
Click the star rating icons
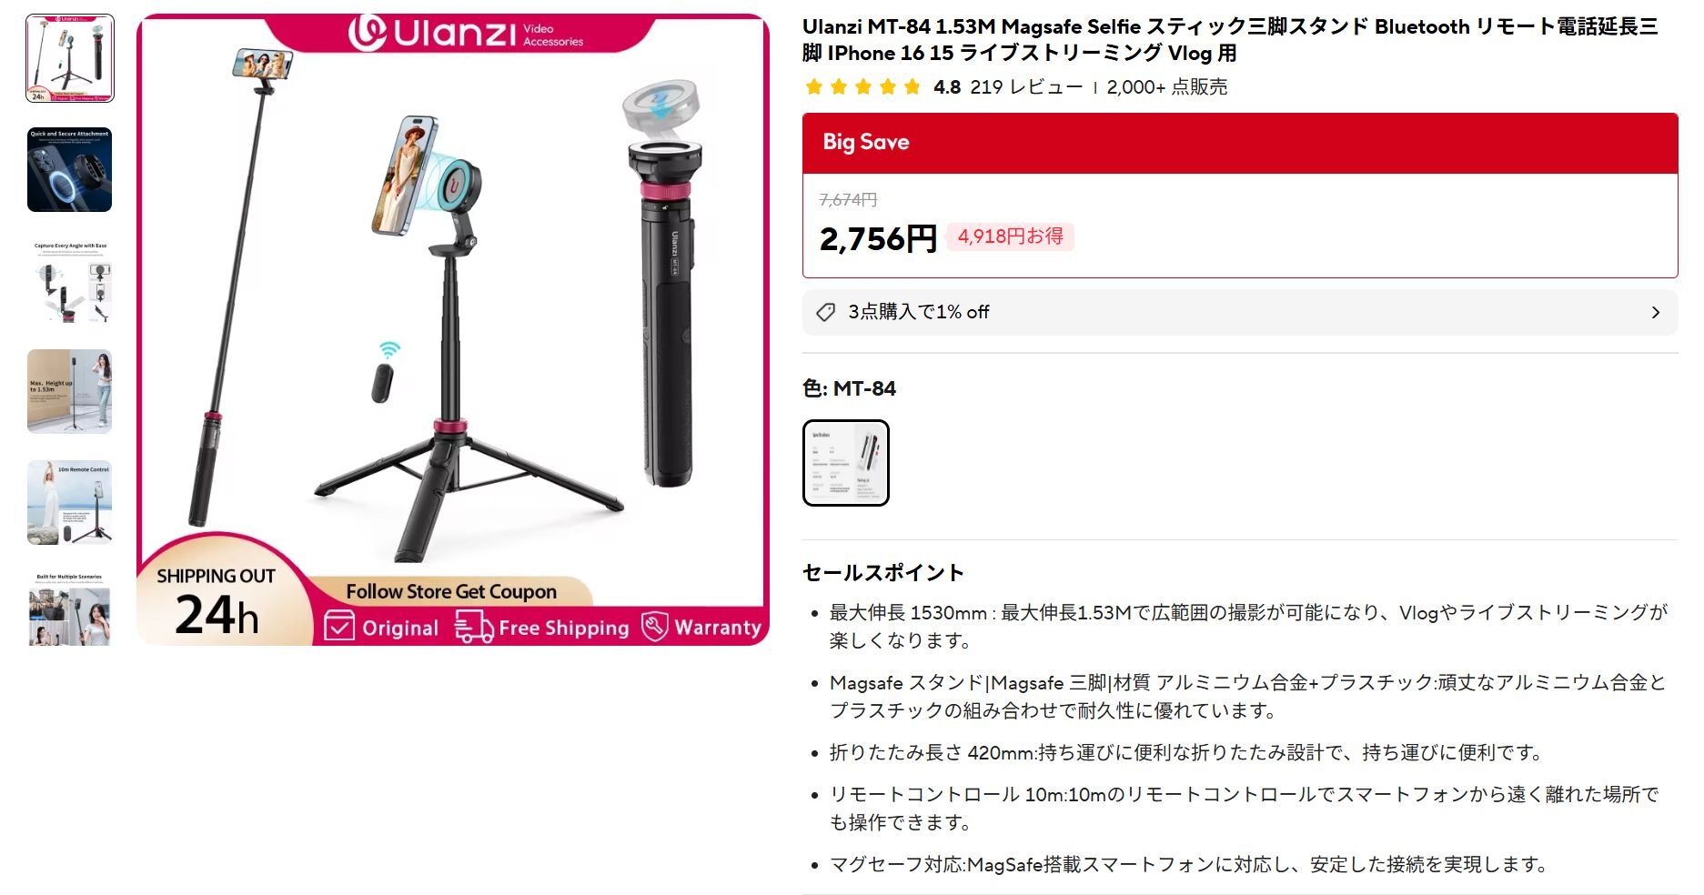863,87
